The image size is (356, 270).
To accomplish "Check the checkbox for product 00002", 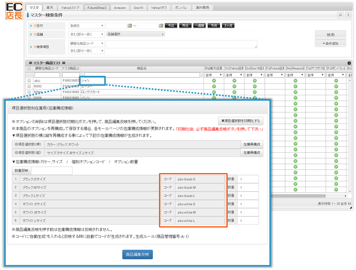I will point(29,87).
